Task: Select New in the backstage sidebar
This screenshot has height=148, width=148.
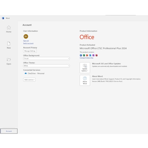Action: (9, 45)
